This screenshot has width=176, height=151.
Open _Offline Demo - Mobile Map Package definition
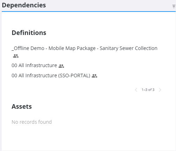coord(84,48)
